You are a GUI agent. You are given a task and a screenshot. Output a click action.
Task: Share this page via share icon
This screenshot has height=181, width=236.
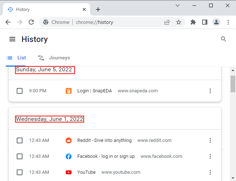(x=167, y=22)
